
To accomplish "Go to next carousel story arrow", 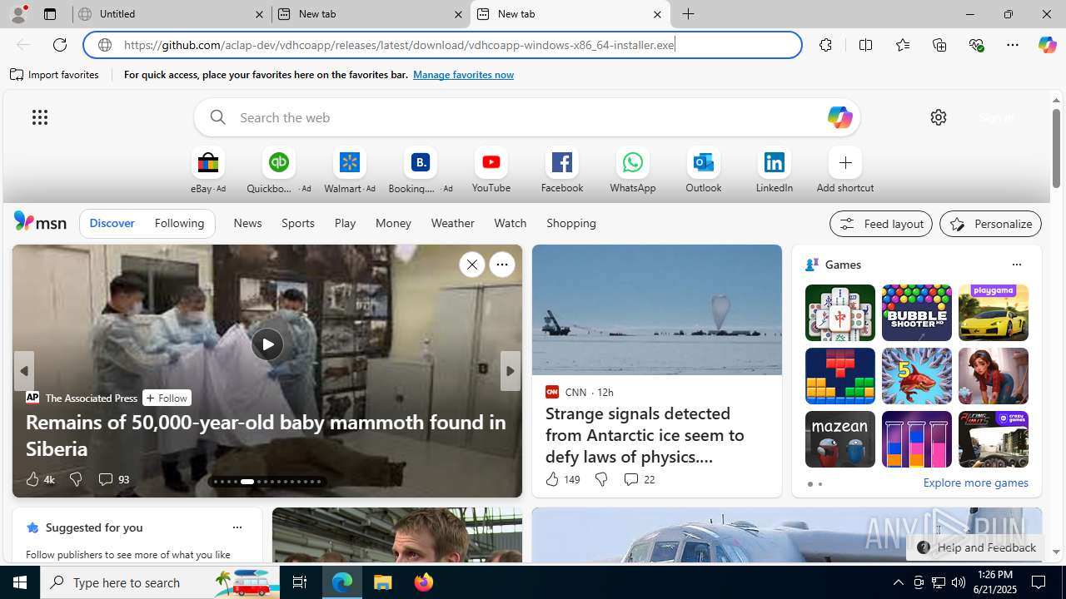I will (x=510, y=371).
